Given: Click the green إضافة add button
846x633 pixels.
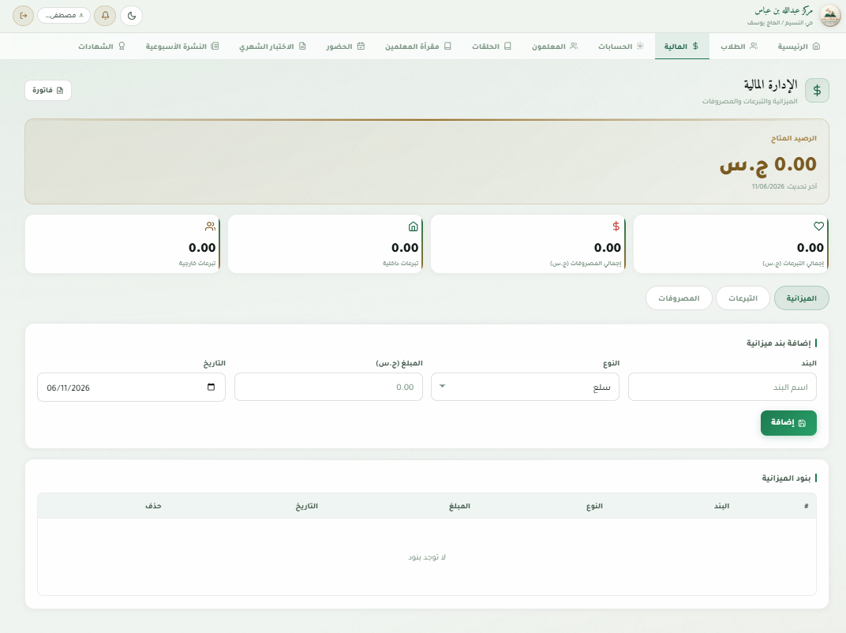Looking at the screenshot, I should 788,422.
